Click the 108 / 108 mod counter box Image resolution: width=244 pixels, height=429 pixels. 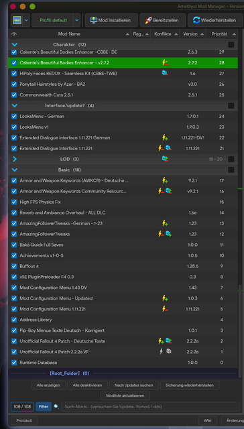[x=22, y=407]
